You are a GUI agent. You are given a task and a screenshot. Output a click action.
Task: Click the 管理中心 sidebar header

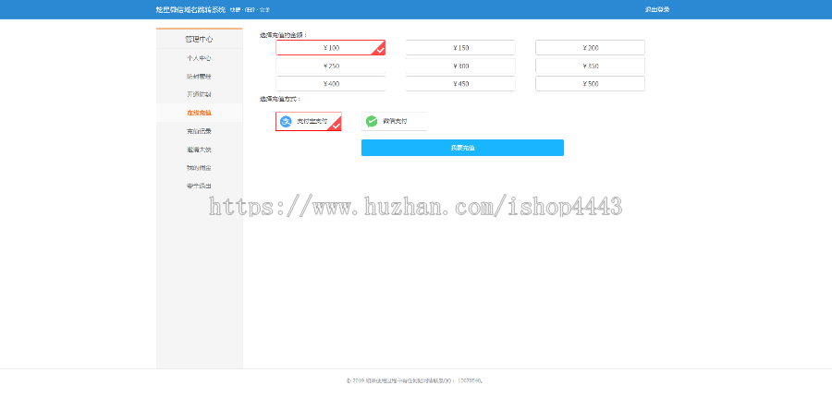click(199, 39)
